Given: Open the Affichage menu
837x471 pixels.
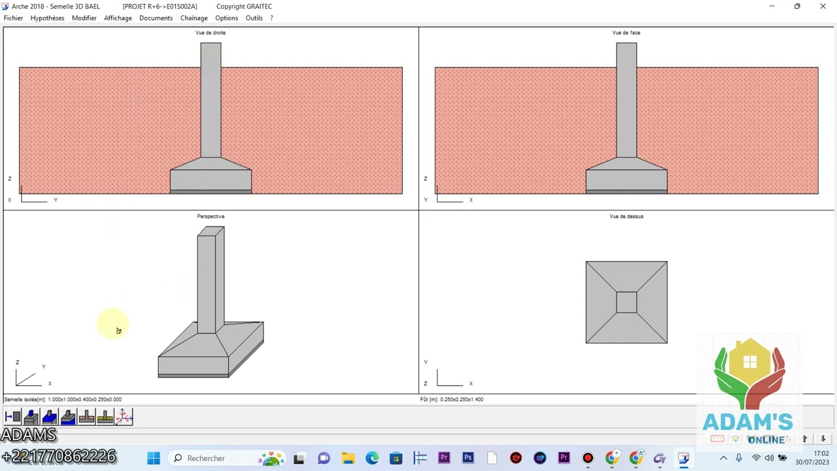Looking at the screenshot, I should 118,18.
